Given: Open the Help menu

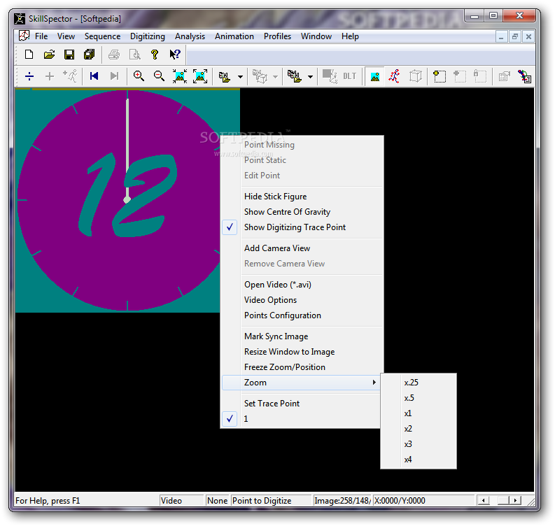Looking at the screenshot, I should coord(350,36).
